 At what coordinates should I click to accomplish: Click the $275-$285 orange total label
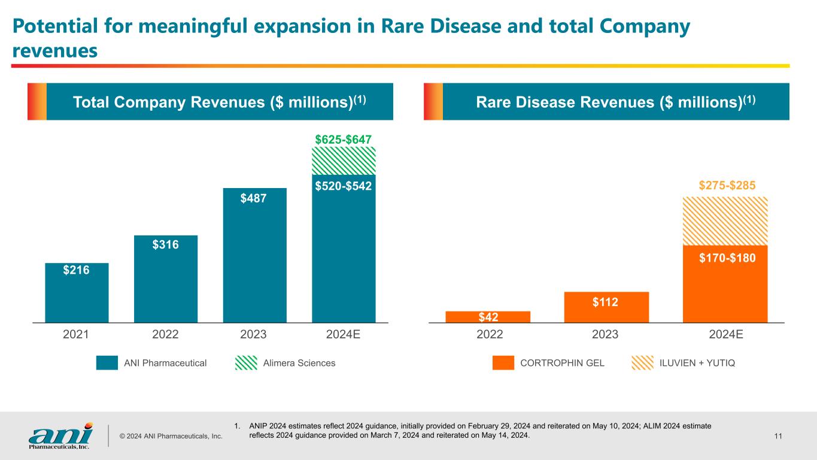[x=727, y=186]
